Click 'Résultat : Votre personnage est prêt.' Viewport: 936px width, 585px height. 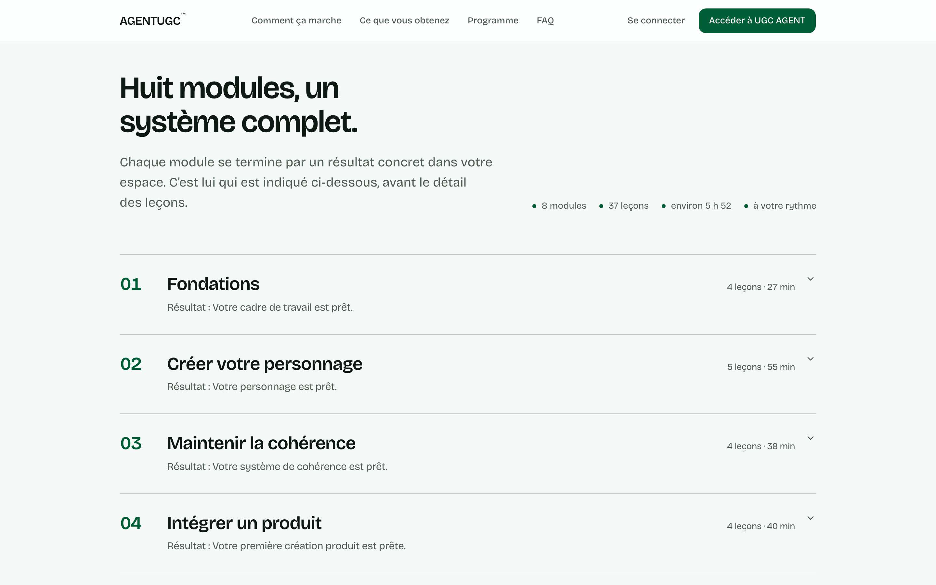click(252, 387)
